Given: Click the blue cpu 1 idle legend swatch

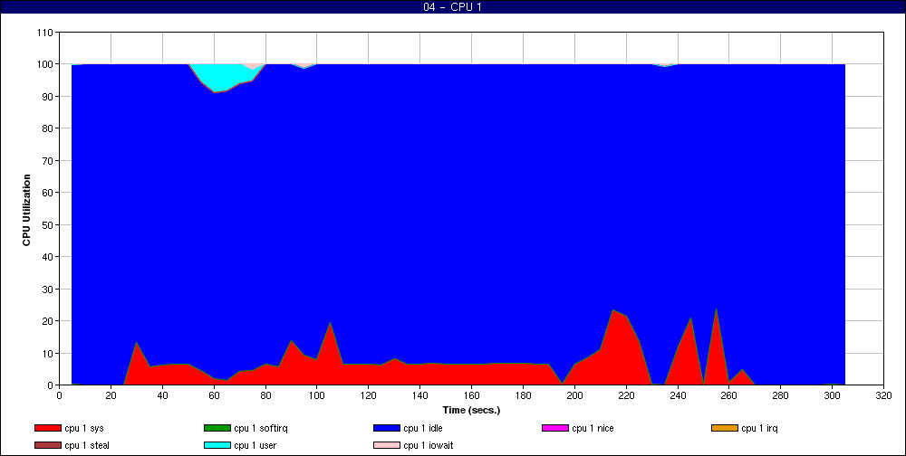Looking at the screenshot, I should click(387, 428).
